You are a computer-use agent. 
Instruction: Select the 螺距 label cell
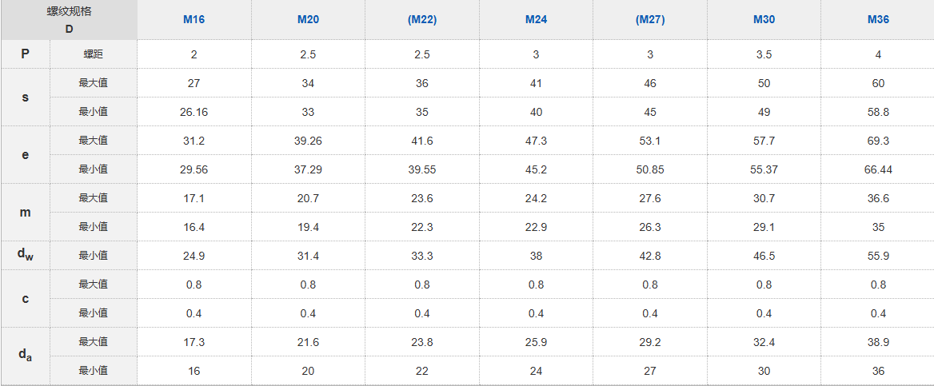coord(94,54)
